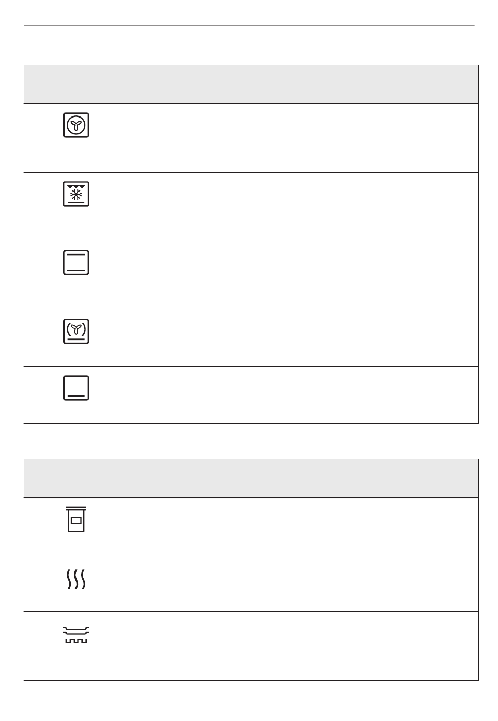Screen dimensions: 498x721
Task: Click the bottom heat only icon
Action: (x=76, y=388)
